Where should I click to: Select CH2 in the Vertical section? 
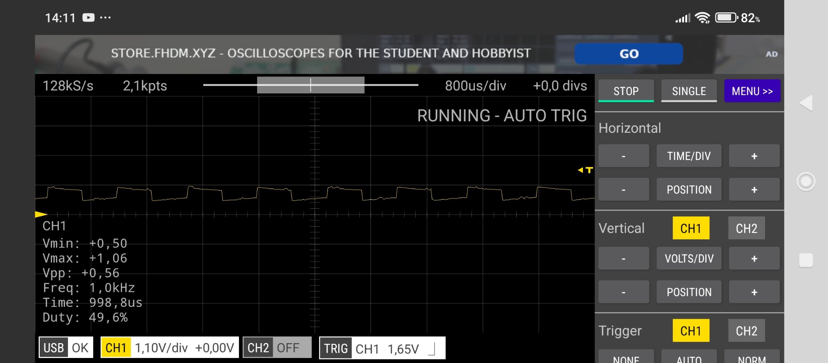click(x=746, y=228)
